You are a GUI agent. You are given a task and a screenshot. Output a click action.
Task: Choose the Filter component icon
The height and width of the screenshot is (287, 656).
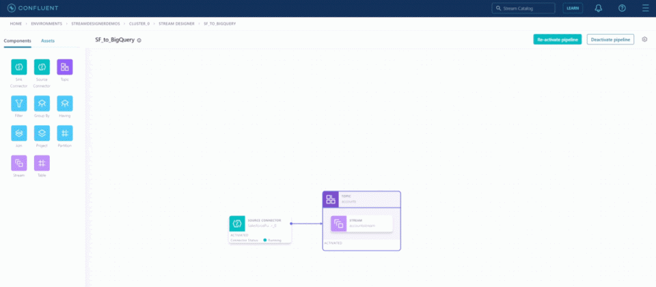coord(19,103)
